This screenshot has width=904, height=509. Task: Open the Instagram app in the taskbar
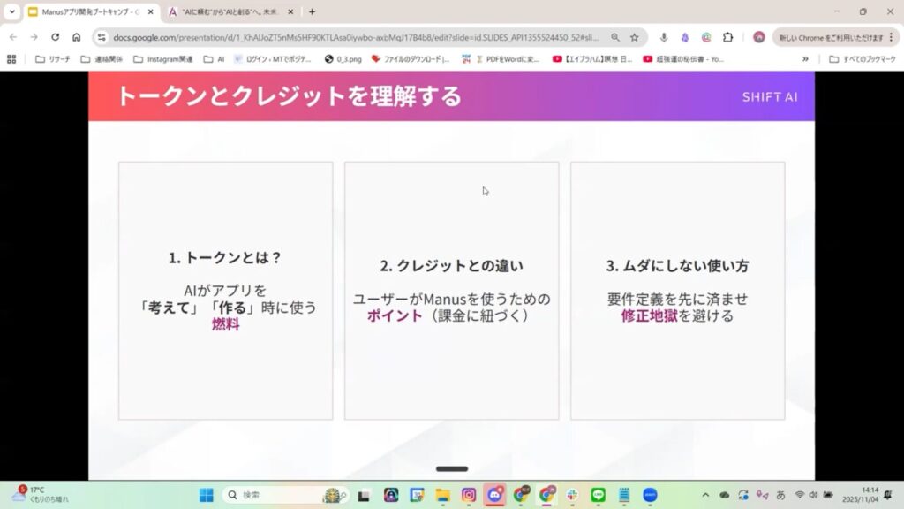click(x=469, y=495)
